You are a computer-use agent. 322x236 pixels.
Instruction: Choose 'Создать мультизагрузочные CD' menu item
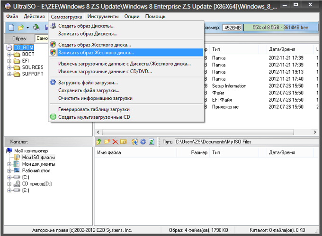pos(126,117)
